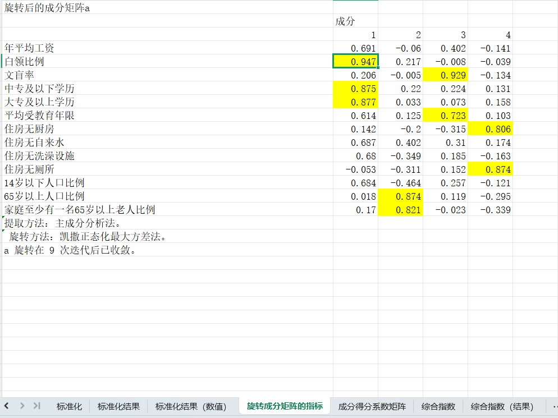Select highlighted cell 0.723
This screenshot has width=558, height=418.
(x=445, y=116)
